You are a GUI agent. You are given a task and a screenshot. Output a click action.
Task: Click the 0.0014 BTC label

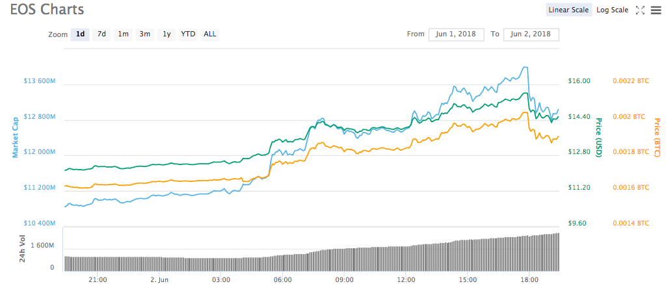point(631,224)
